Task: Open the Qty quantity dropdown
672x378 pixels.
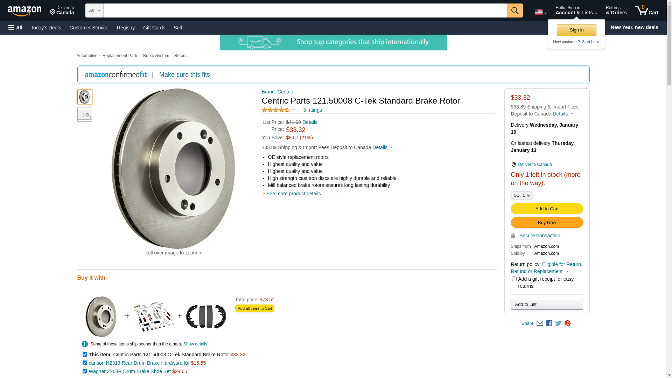Action: pos(521,195)
